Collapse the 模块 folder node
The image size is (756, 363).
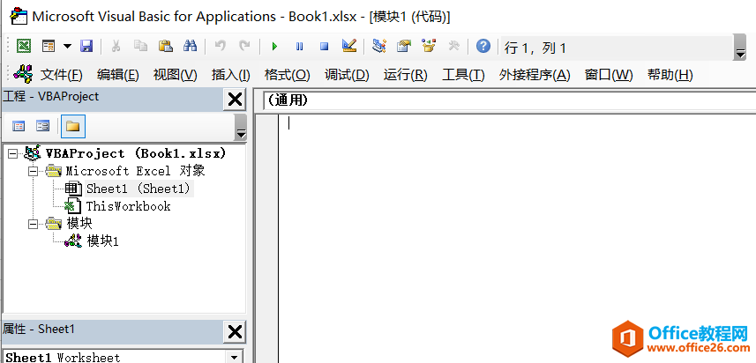[x=33, y=224]
